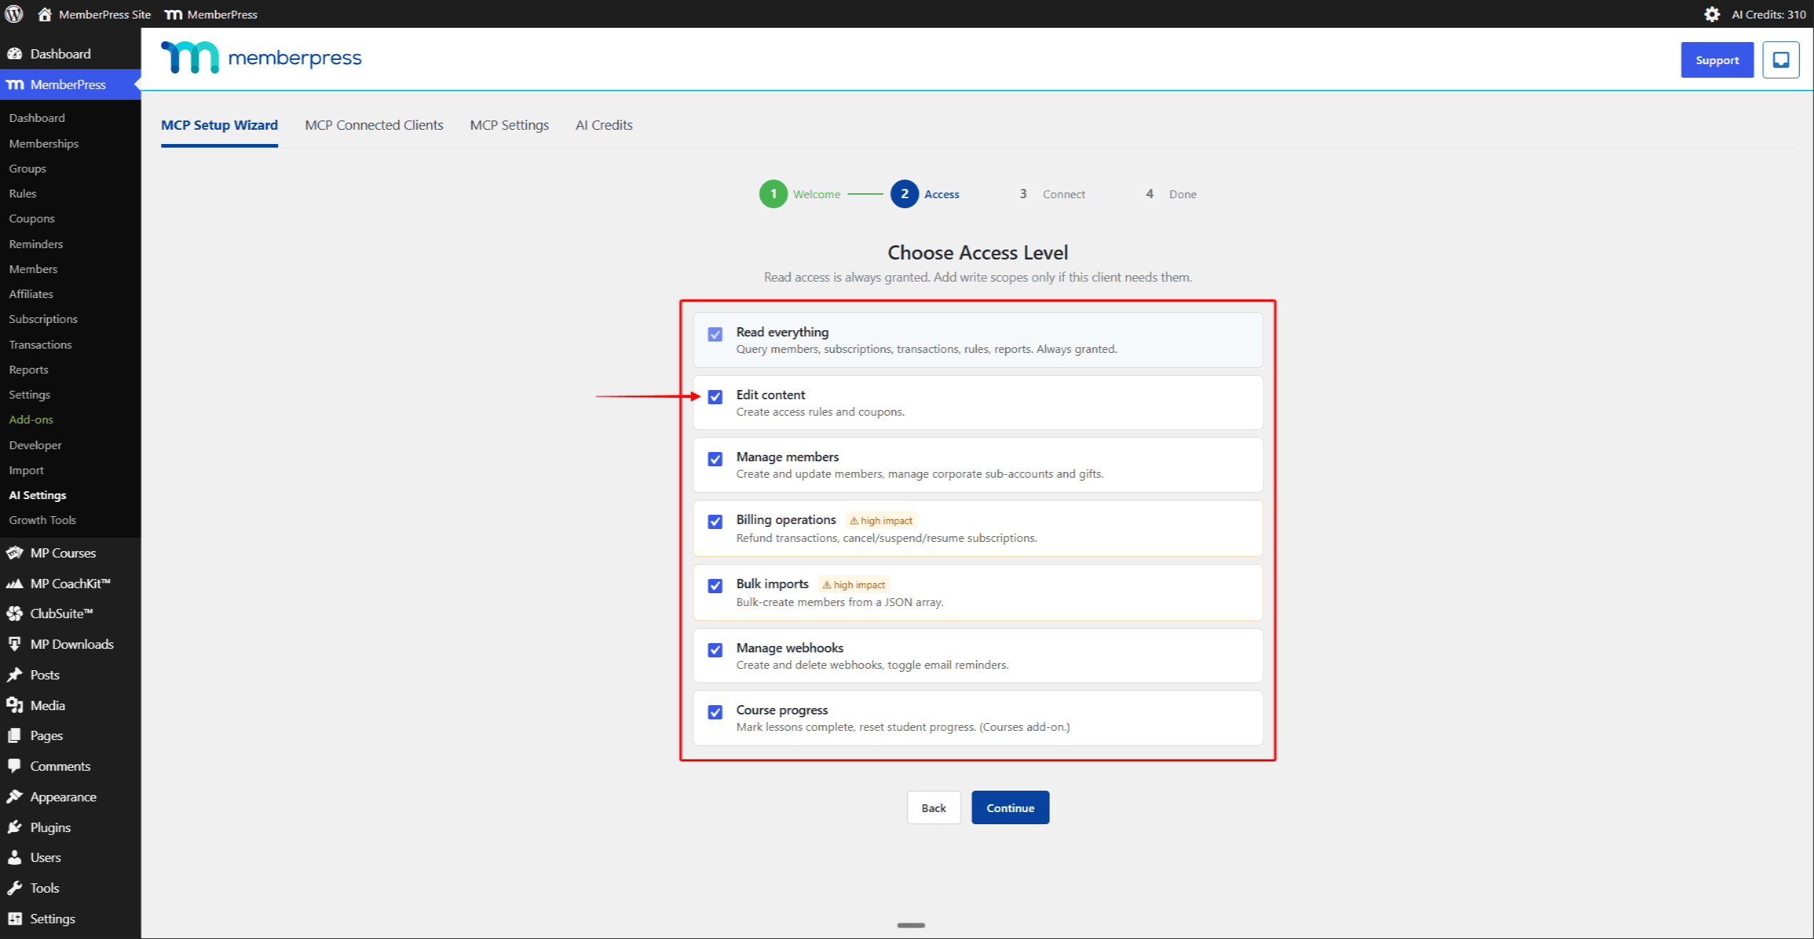Click the Bulk imports high impact badge
Screen dimensions: 1814x939
[854, 585]
